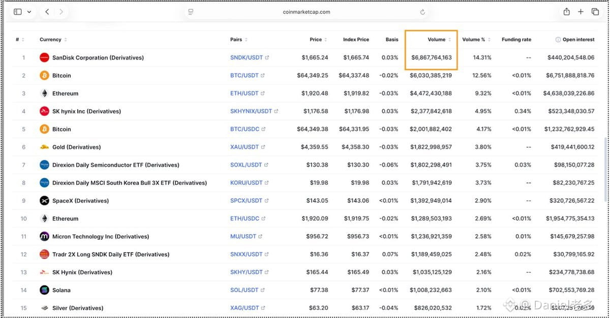Click the coinmarketcap.com address bar
This screenshot has height=318, width=610.
coord(307,12)
